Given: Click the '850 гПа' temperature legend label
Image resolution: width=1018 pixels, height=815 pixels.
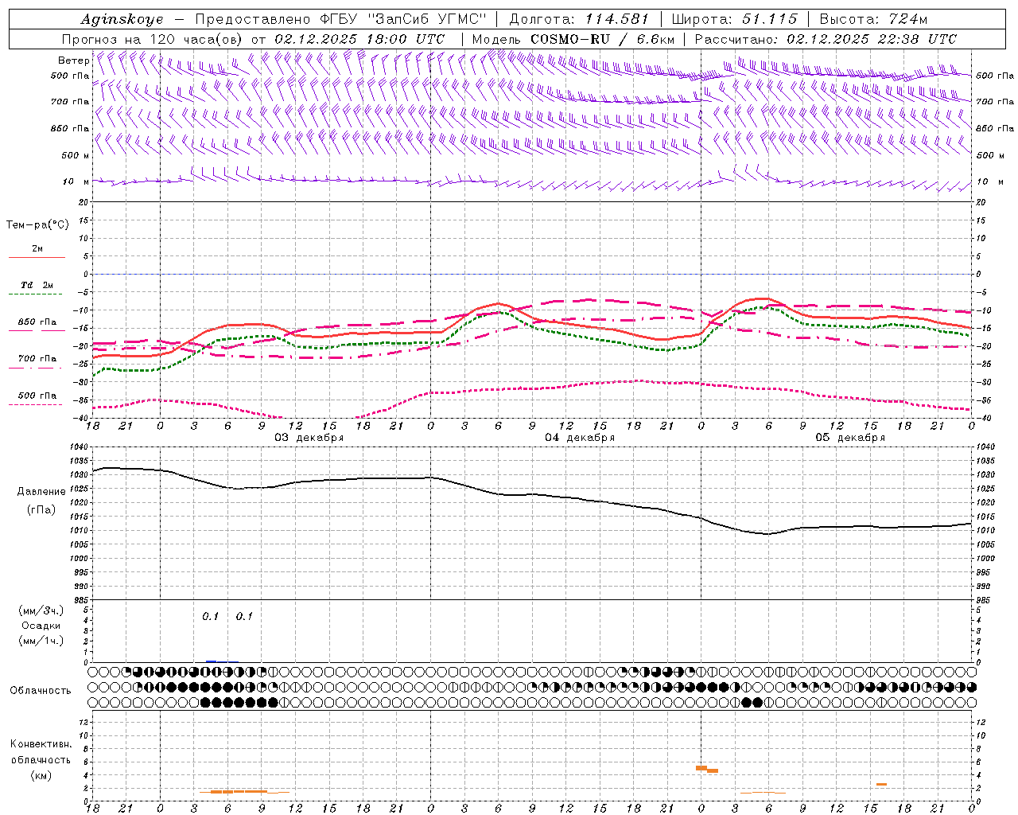Looking at the screenshot, I should click(37, 322).
